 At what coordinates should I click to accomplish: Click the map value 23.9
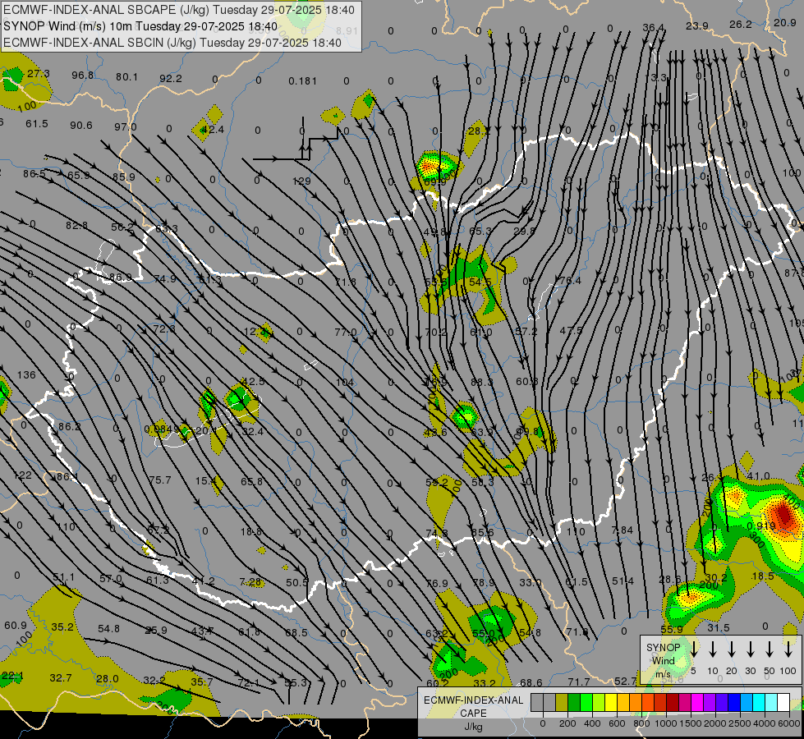[x=697, y=26]
